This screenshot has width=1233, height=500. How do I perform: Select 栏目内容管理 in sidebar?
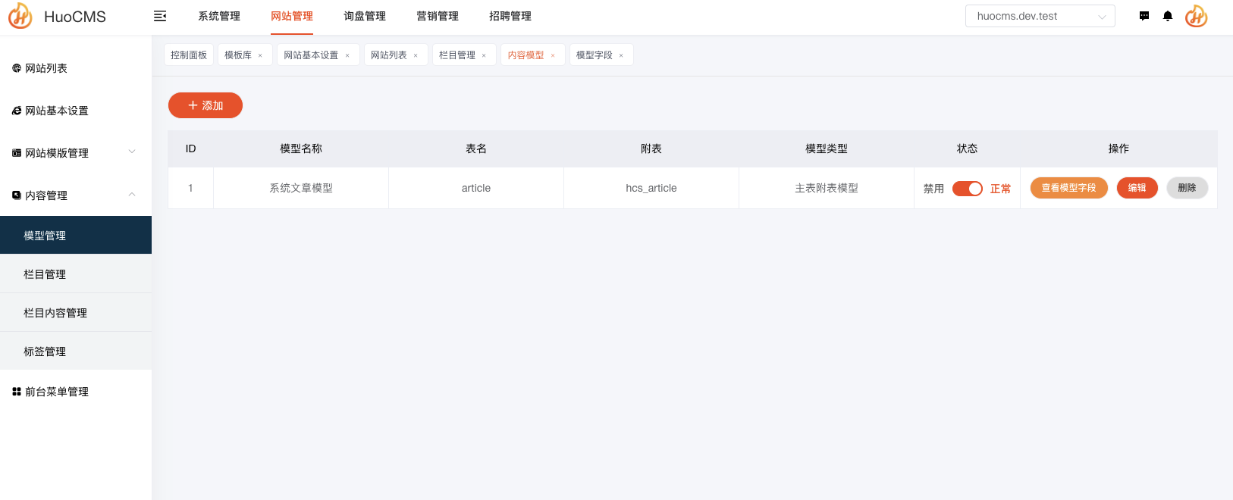76,313
